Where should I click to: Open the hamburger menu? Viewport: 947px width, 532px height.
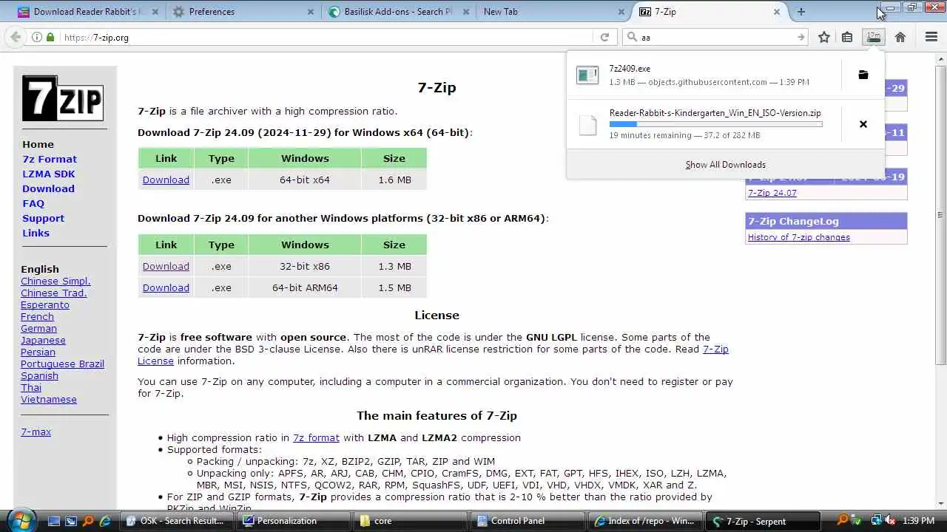pos(931,37)
